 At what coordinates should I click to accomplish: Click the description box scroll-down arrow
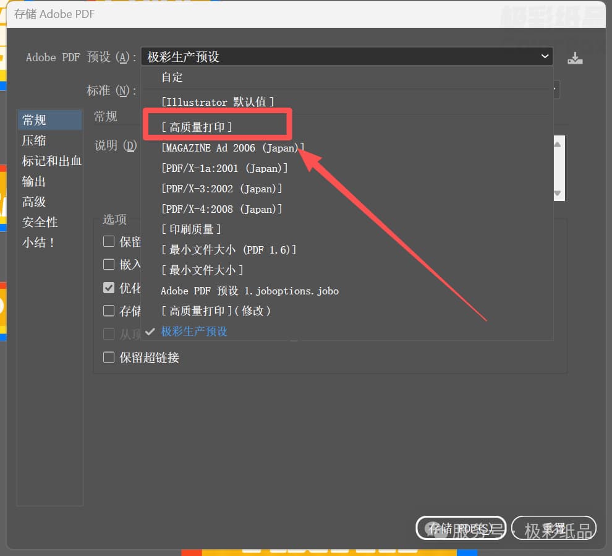click(x=558, y=194)
